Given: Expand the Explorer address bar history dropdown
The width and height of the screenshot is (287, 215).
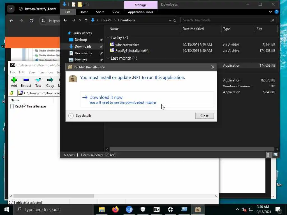Looking at the screenshot, I should pyautogui.click(x=170, y=20).
